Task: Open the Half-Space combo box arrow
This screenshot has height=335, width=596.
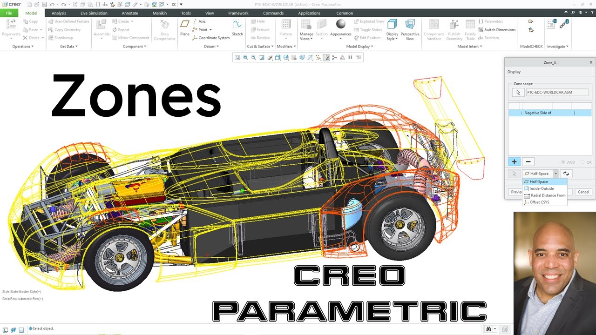Action: pyautogui.click(x=555, y=174)
